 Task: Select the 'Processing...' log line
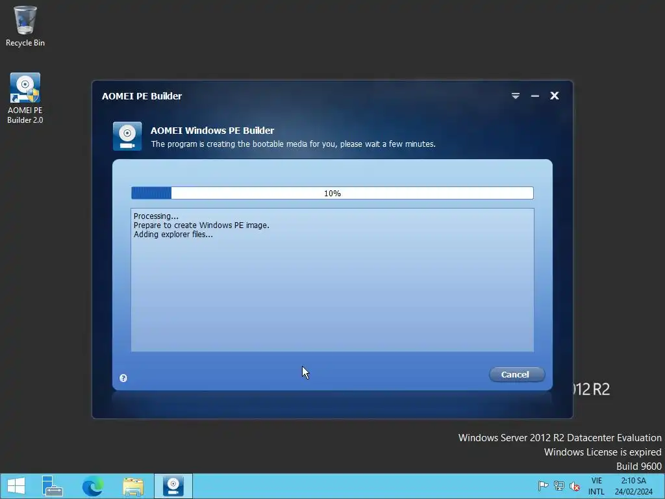156,216
